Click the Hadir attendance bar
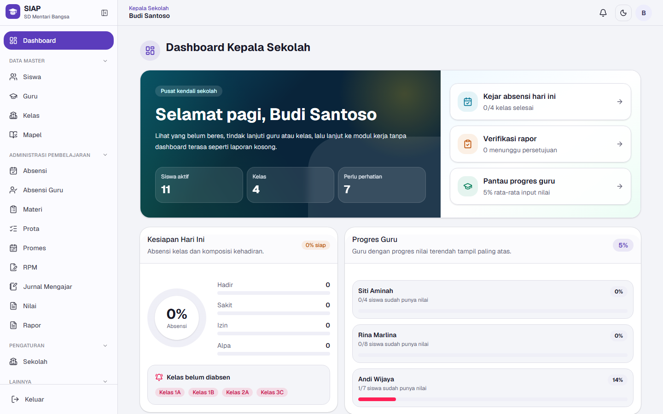The image size is (663, 414). (273, 293)
